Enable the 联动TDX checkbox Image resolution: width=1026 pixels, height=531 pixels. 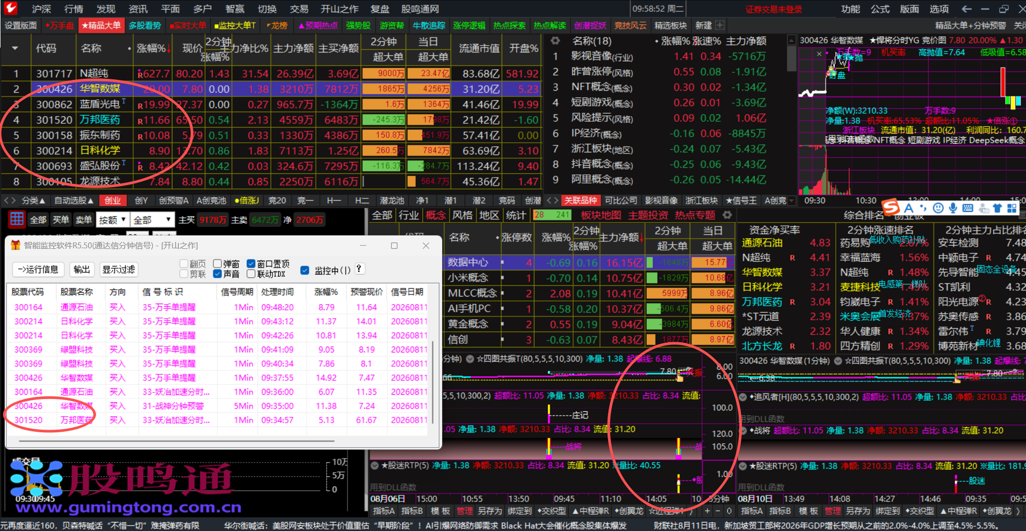[251, 274]
